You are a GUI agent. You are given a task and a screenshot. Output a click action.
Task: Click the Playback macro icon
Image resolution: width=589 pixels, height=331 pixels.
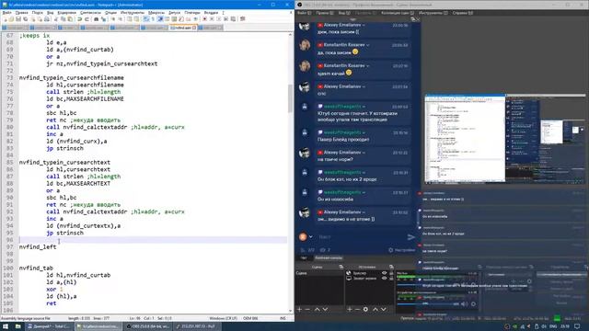219,19
